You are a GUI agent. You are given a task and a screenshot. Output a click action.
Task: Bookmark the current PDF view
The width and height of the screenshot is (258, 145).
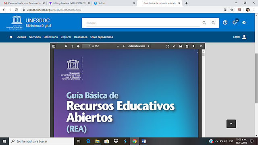pyautogui.click(x=193, y=46)
